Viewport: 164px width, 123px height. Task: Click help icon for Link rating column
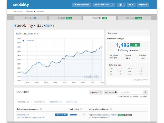pyautogui.click(x=81, y=109)
